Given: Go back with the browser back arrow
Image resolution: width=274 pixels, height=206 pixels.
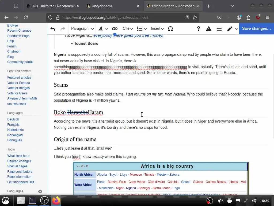Looking at the screenshot, I should click(6, 17).
